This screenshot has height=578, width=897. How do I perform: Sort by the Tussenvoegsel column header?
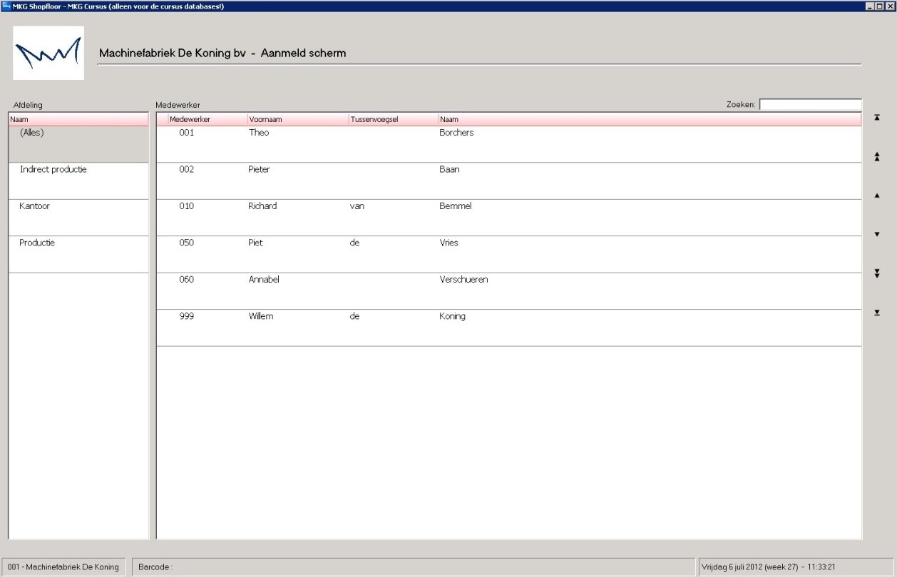393,120
